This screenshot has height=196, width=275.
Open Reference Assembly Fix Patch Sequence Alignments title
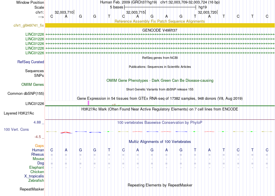pos(160,21)
